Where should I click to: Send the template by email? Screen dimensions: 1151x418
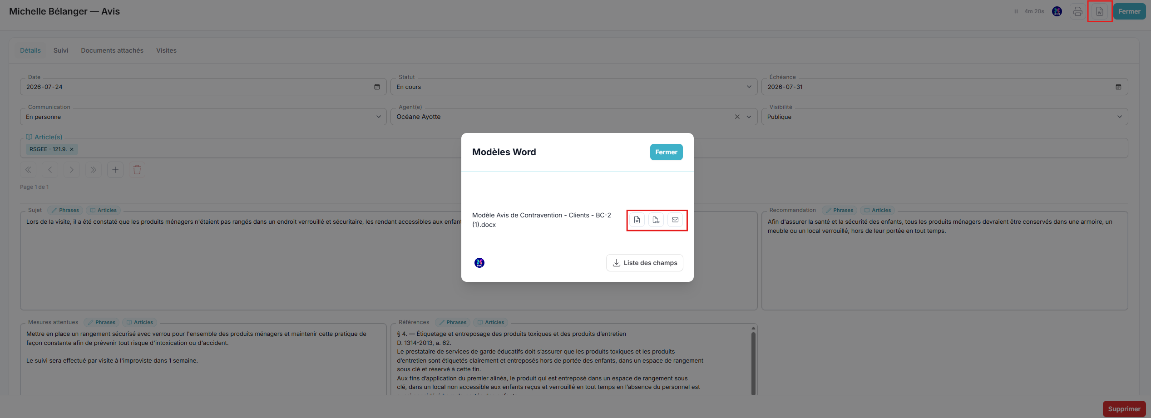[675, 220]
